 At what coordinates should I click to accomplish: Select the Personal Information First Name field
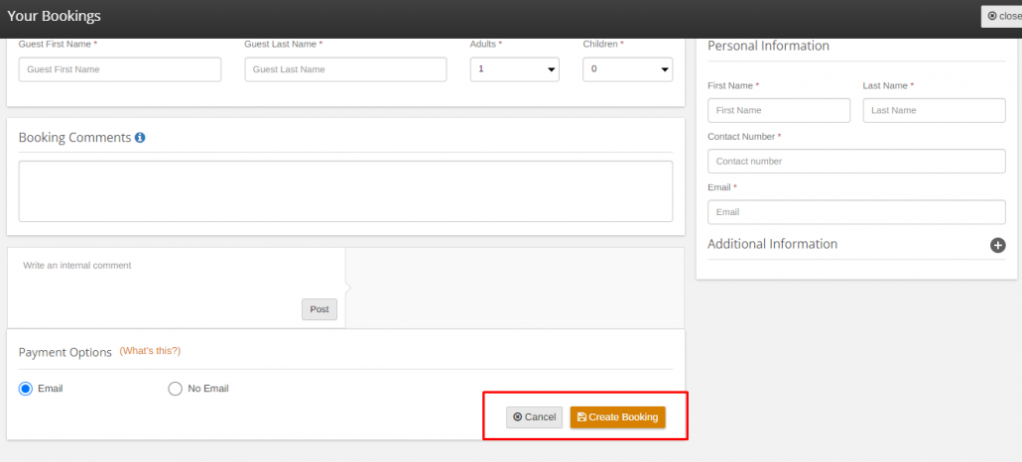pyautogui.click(x=779, y=110)
